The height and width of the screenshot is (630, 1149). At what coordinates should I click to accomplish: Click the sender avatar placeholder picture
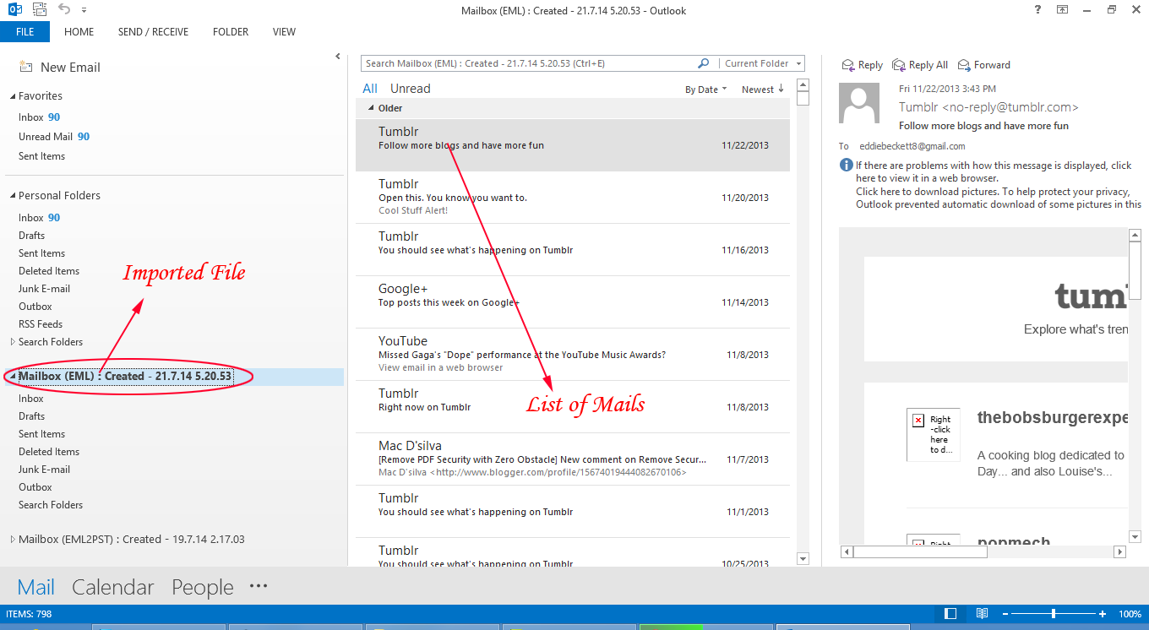point(859,103)
